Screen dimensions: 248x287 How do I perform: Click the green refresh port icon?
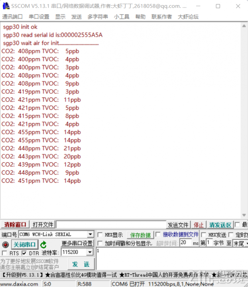[x=43, y=245]
